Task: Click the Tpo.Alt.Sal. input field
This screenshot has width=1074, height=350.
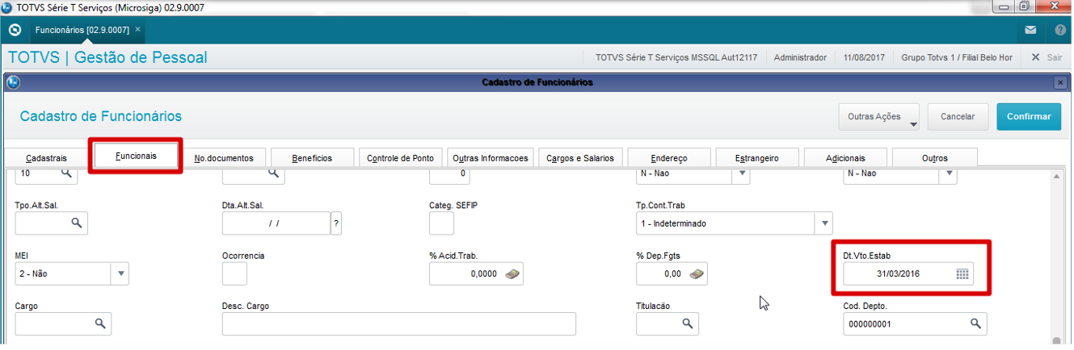Action: (x=42, y=223)
